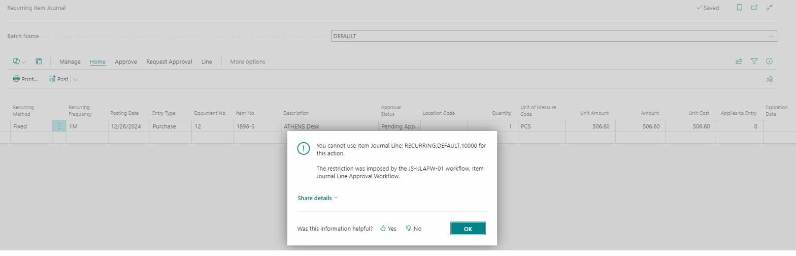
Task: Click the pin icon under the action bar
Action: [769, 79]
